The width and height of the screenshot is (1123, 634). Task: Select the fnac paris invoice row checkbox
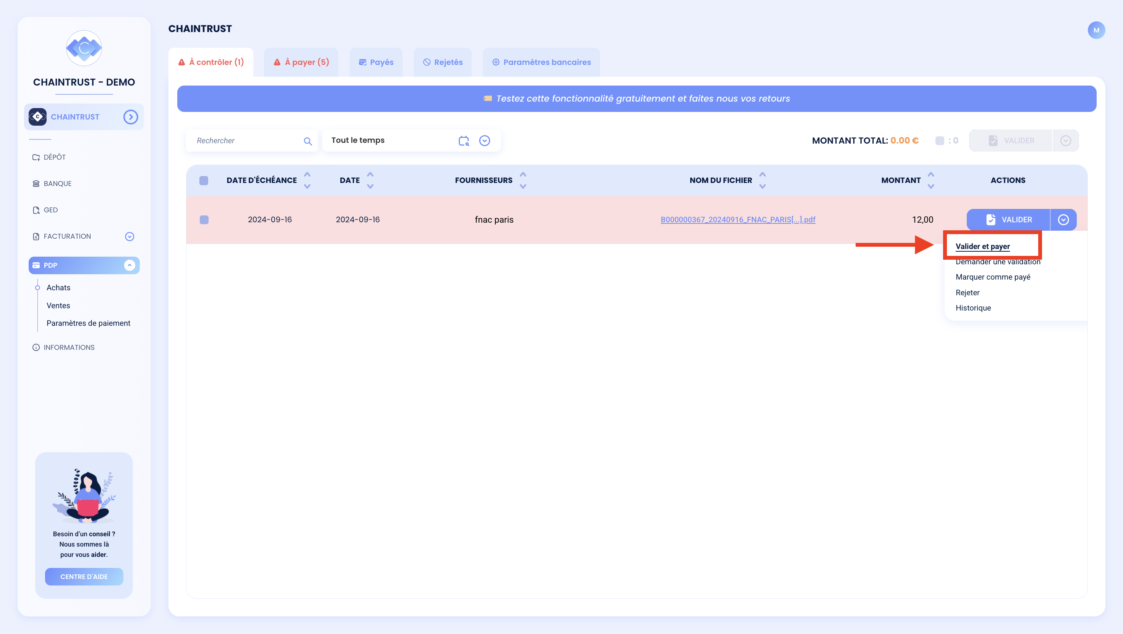tap(204, 220)
